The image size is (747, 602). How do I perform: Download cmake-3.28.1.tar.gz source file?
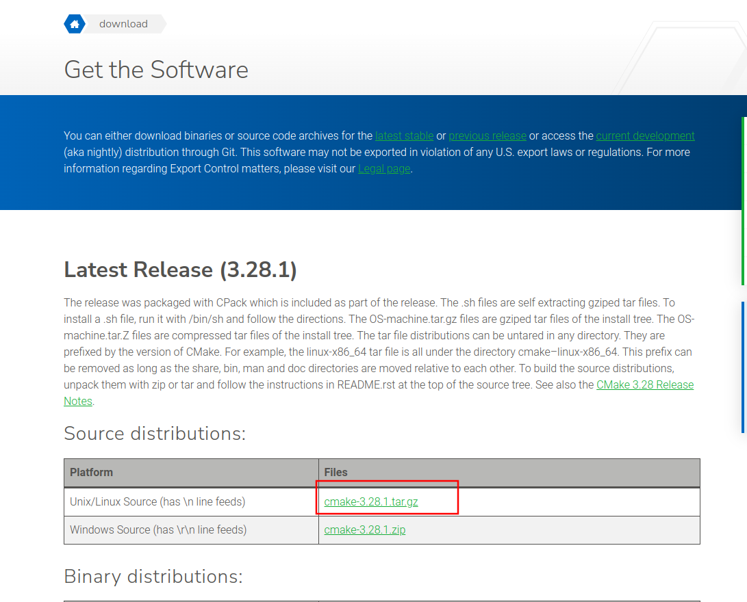point(370,501)
